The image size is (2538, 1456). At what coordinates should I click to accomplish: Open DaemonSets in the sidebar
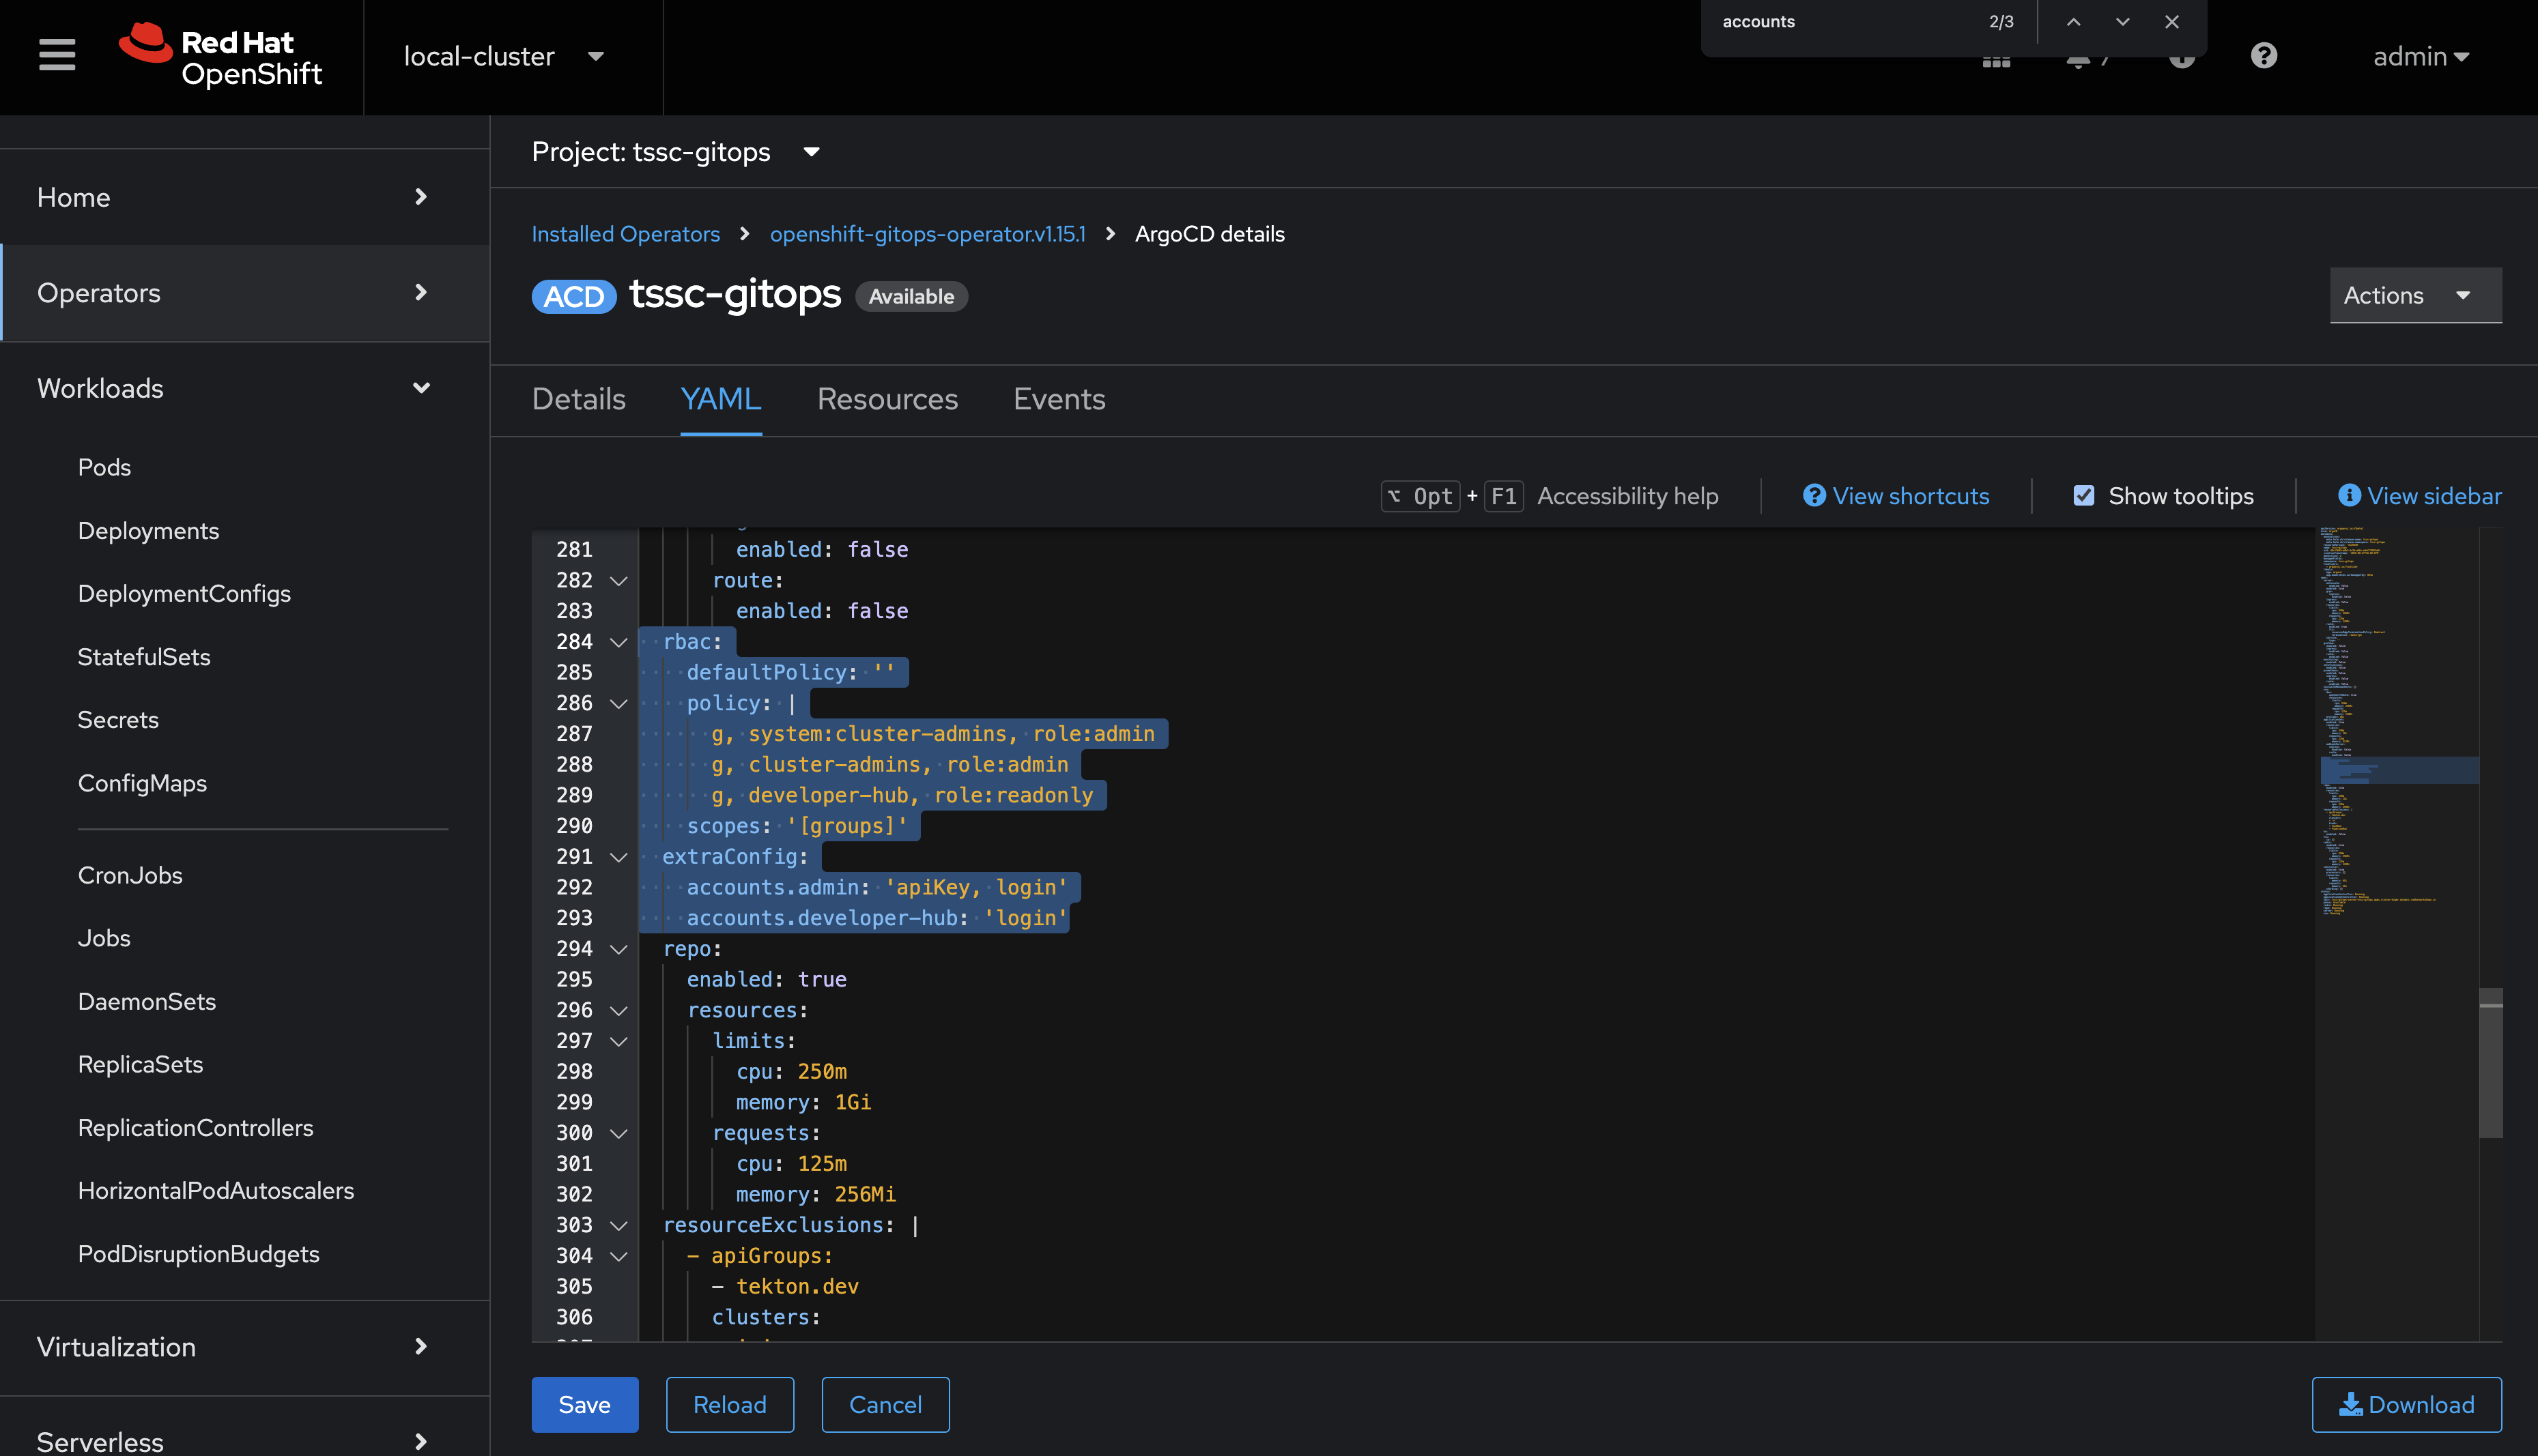147,1001
